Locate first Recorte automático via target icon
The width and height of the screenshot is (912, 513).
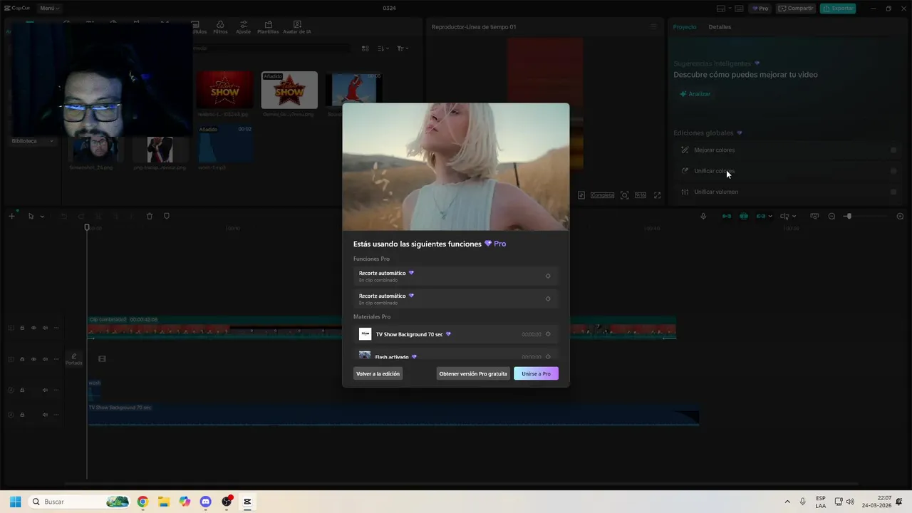[x=548, y=276]
